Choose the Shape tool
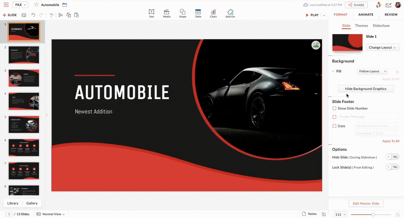 pyautogui.click(x=183, y=13)
